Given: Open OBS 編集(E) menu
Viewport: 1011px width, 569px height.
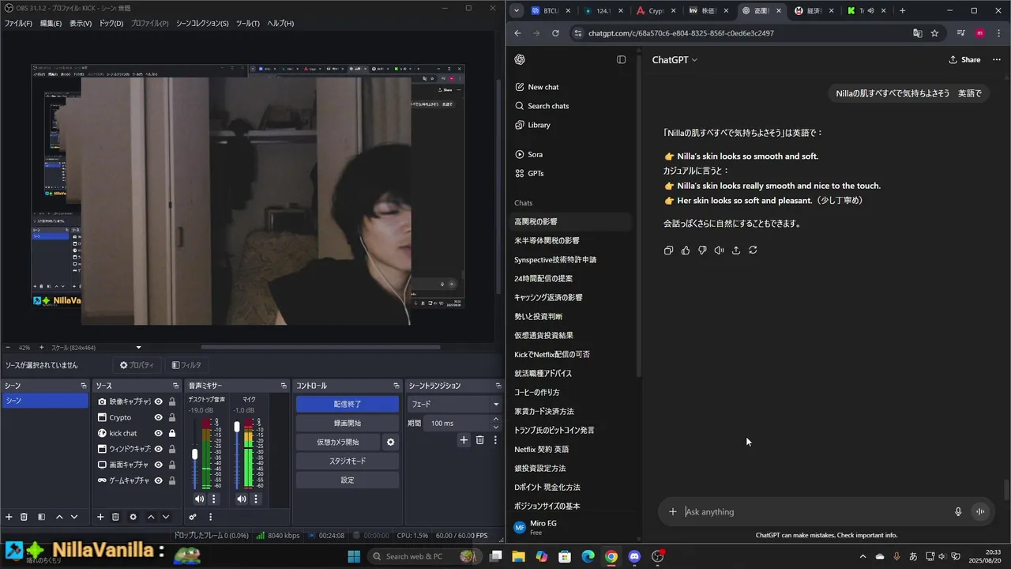Looking at the screenshot, I should click(x=51, y=24).
